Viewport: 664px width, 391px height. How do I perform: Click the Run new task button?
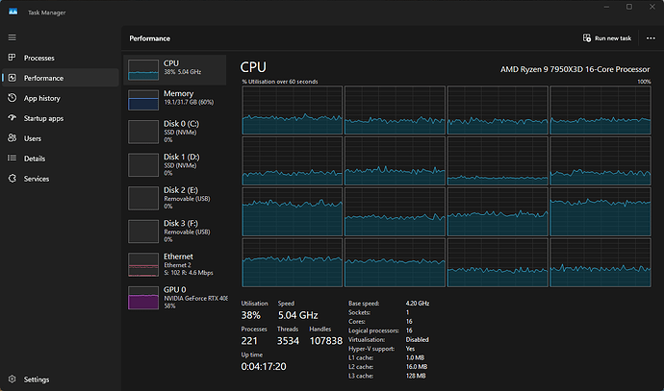(x=606, y=38)
